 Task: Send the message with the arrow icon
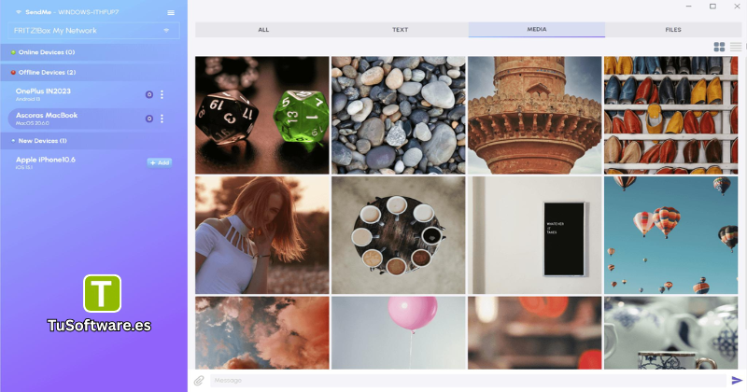point(737,380)
